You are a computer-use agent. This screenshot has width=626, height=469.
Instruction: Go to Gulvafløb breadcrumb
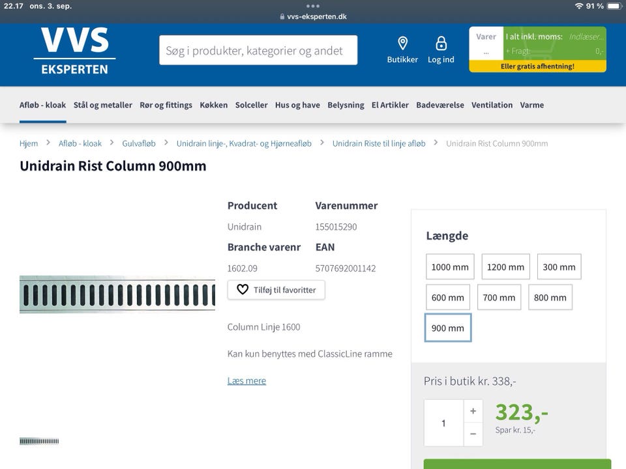(x=139, y=143)
